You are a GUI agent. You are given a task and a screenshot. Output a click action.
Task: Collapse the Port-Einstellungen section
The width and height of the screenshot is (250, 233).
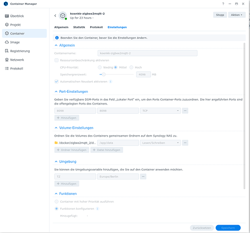click(x=56, y=91)
